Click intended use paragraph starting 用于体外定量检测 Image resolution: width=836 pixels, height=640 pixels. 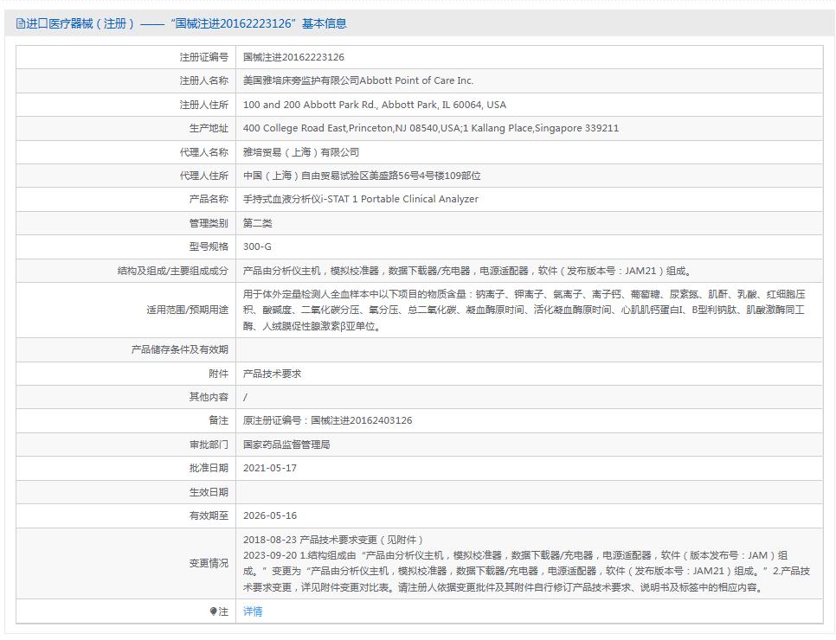click(x=524, y=310)
